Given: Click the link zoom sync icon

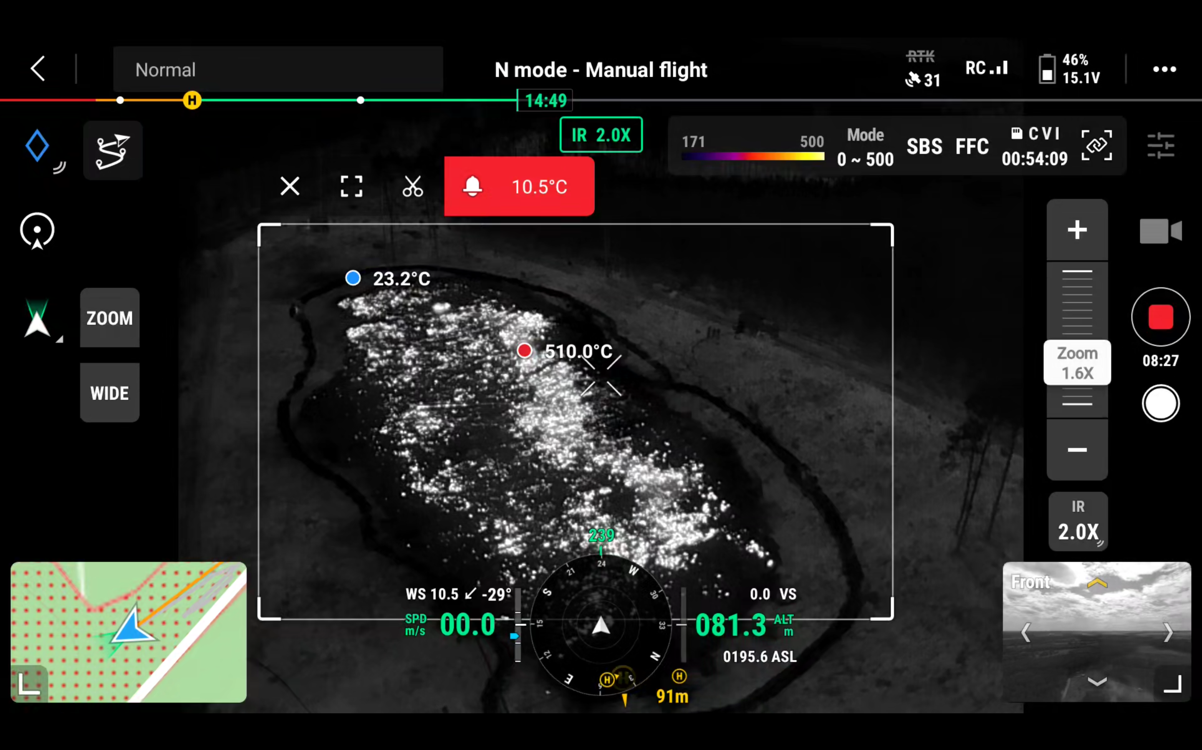Looking at the screenshot, I should 1096,145.
